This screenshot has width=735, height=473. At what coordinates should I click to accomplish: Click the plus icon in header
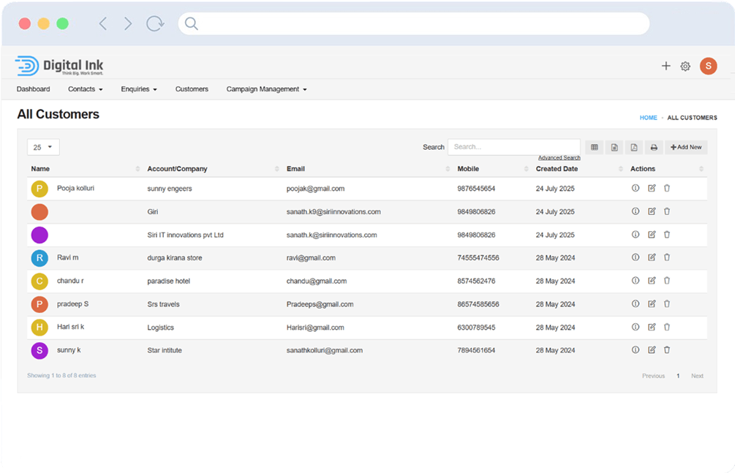pyautogui.click(x=666, y=66)
